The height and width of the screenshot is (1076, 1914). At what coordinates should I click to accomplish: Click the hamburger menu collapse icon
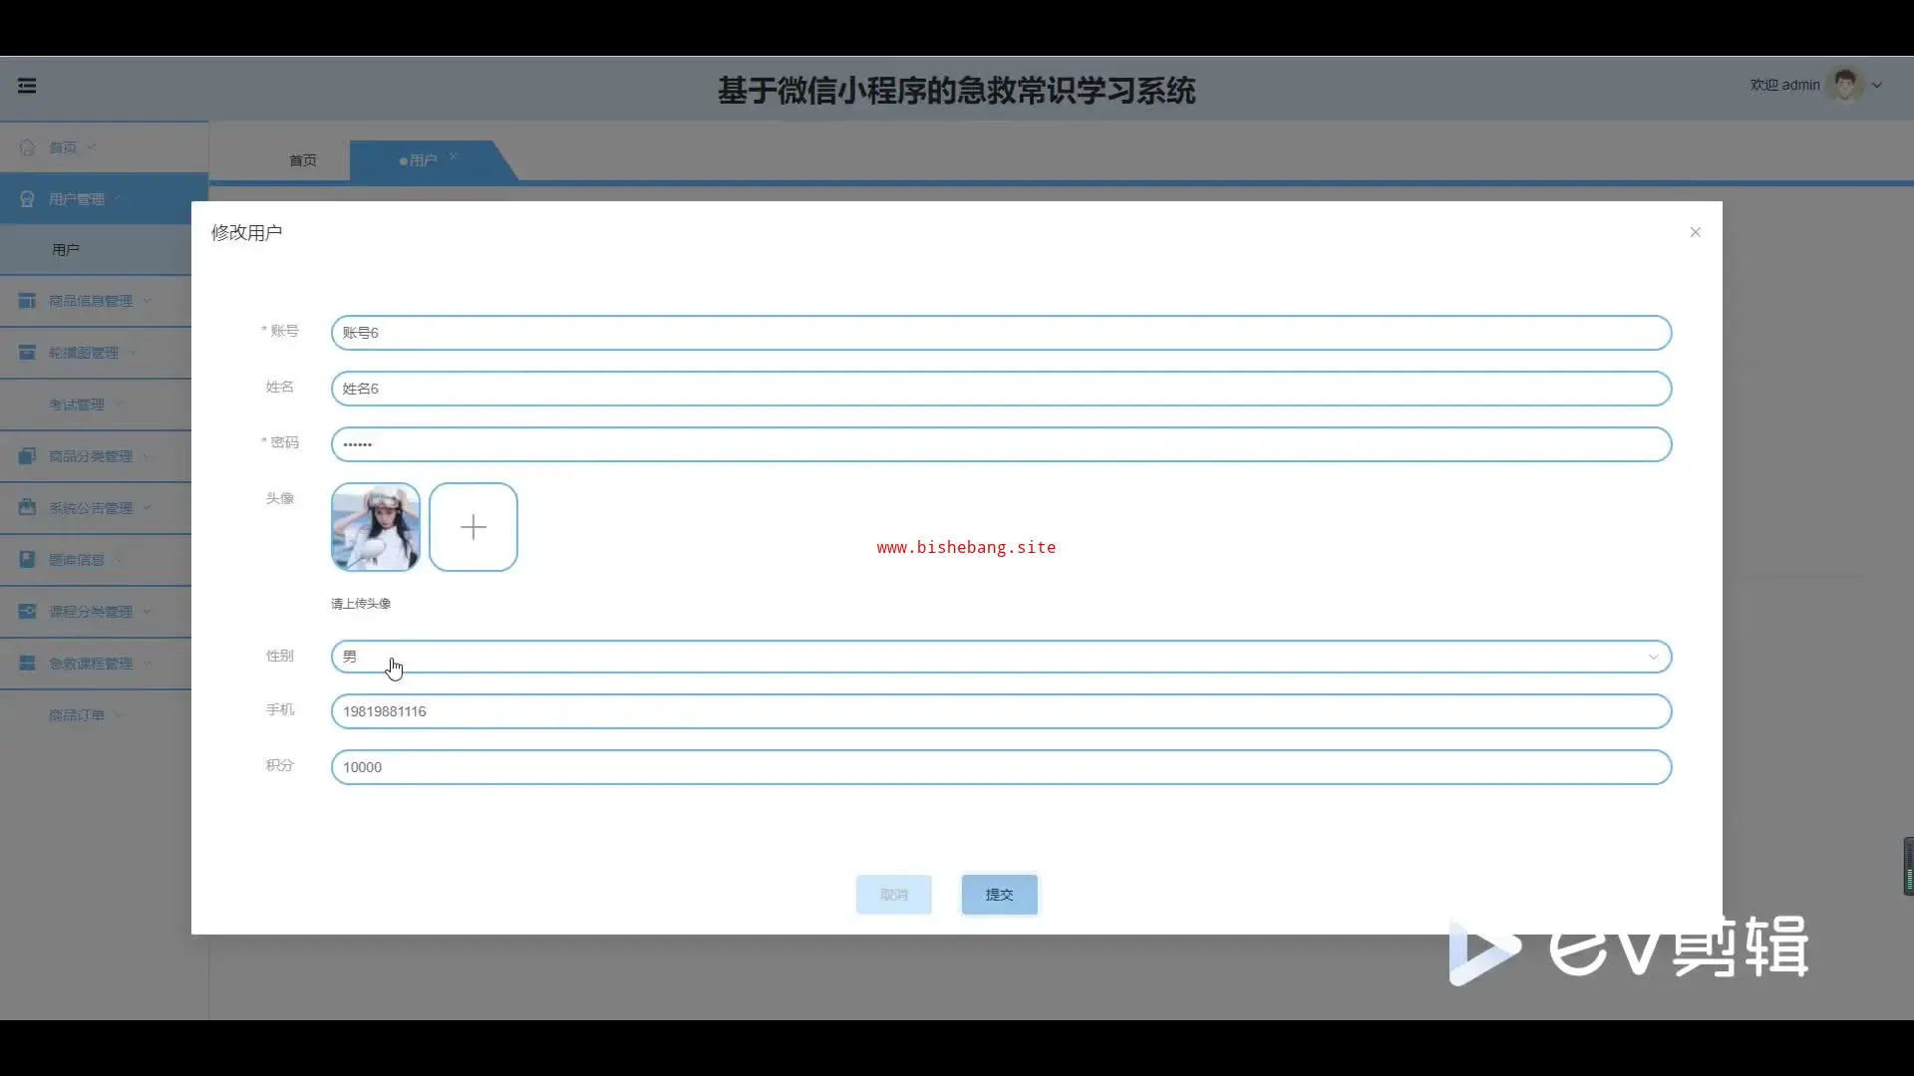(x=27, y=86)
